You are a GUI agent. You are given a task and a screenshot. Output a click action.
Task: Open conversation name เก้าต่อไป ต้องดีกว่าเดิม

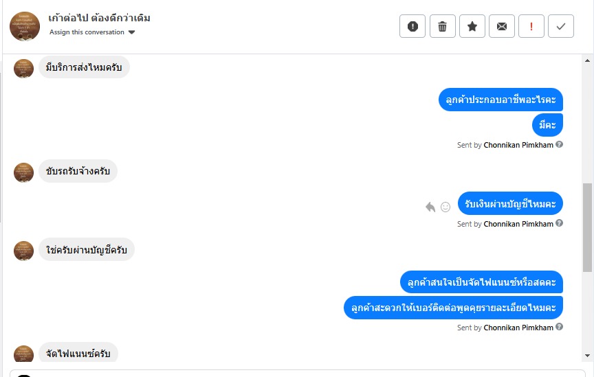point(99,18)
